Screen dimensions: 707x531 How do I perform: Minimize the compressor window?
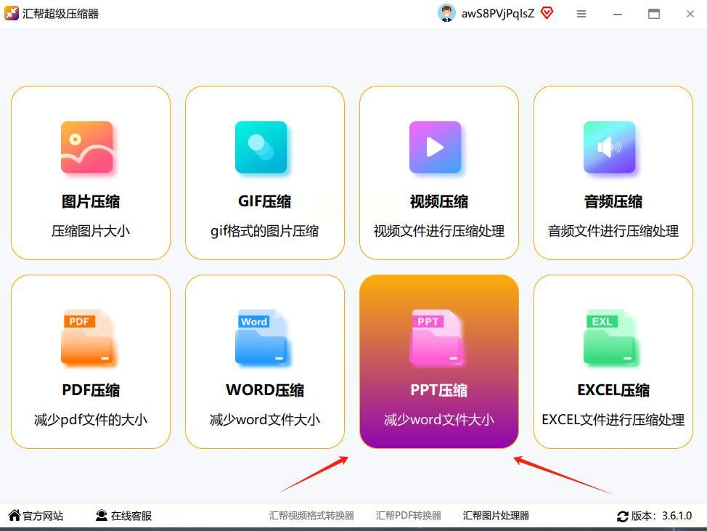[x=618, y=15]
